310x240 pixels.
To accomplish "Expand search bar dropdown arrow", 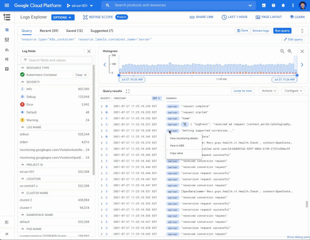I will [250, 5].
